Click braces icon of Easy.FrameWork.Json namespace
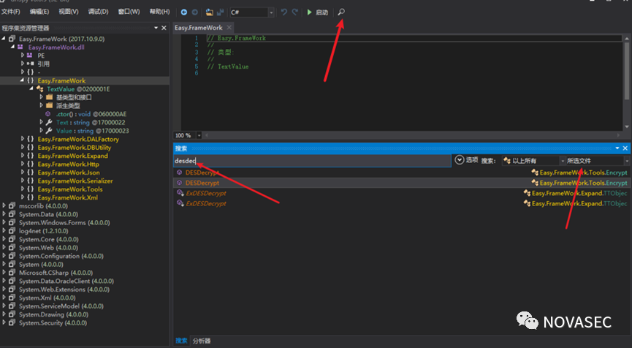The width and height of the screenshot is (632, 348). click(x=30, y=173)
